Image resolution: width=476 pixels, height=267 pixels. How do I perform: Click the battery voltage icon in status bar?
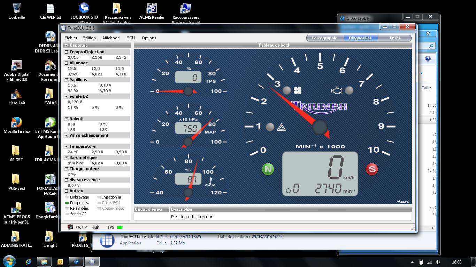(x=70, y=227)
